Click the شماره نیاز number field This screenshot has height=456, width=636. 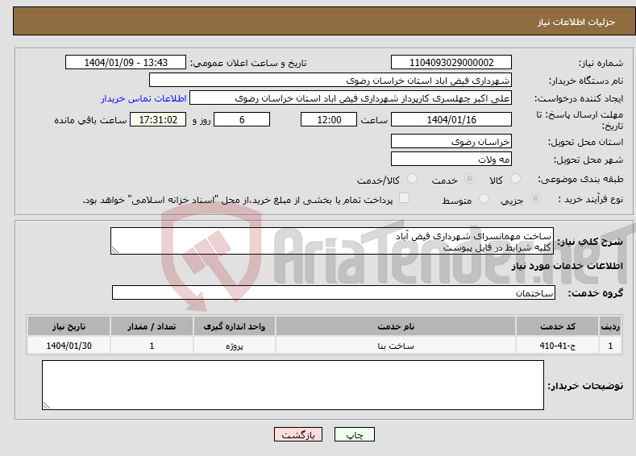451,62
